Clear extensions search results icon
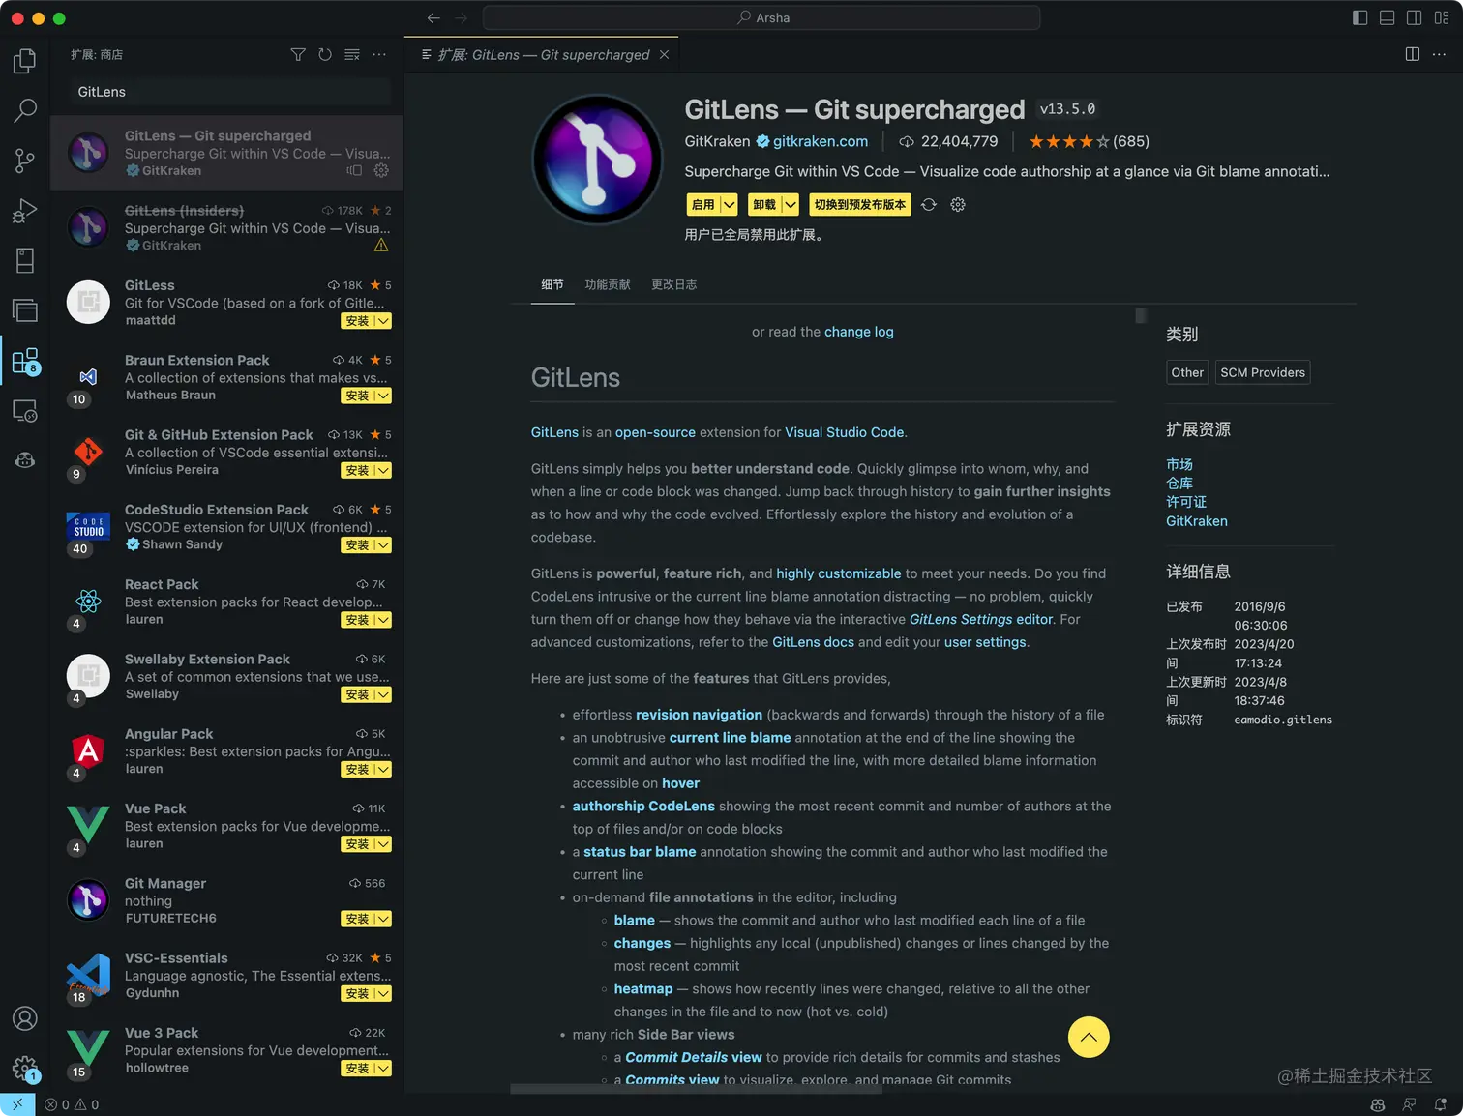 coord(352,55)
